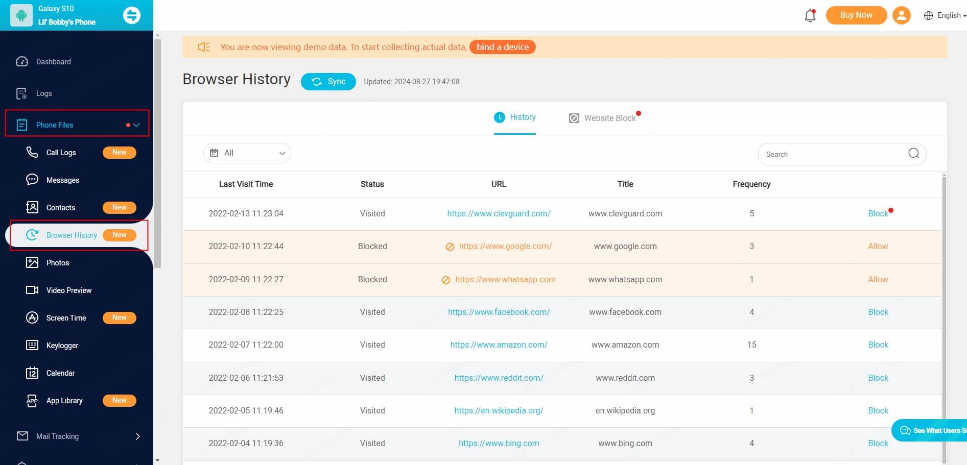
Task: Allow the google.com website
Action: click(x=878, y=247)
